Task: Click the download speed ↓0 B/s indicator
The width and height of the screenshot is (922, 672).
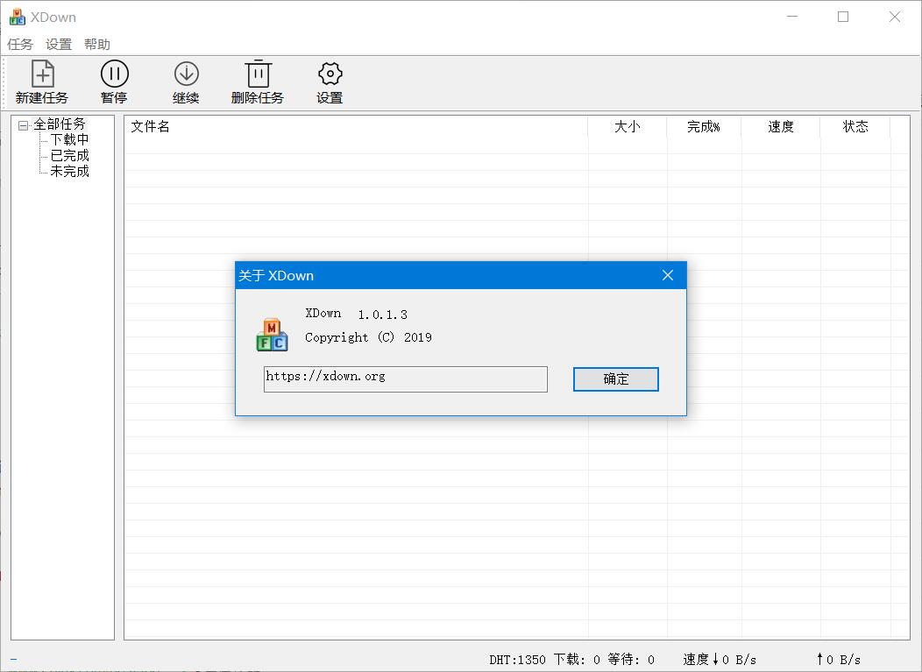Action: tap(720, 660)
